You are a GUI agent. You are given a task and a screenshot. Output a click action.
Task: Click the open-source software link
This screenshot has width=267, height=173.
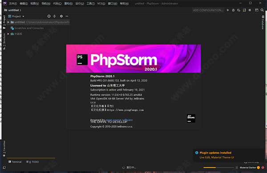[x=119, y=120]
